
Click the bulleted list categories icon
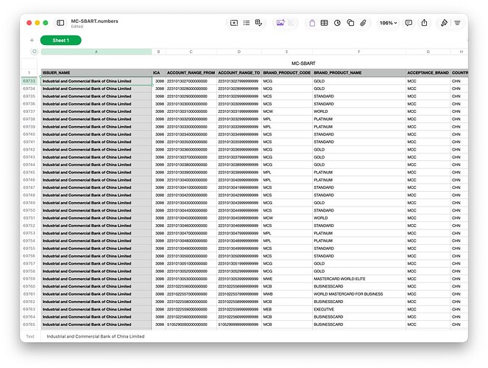[x=247, y=23]
